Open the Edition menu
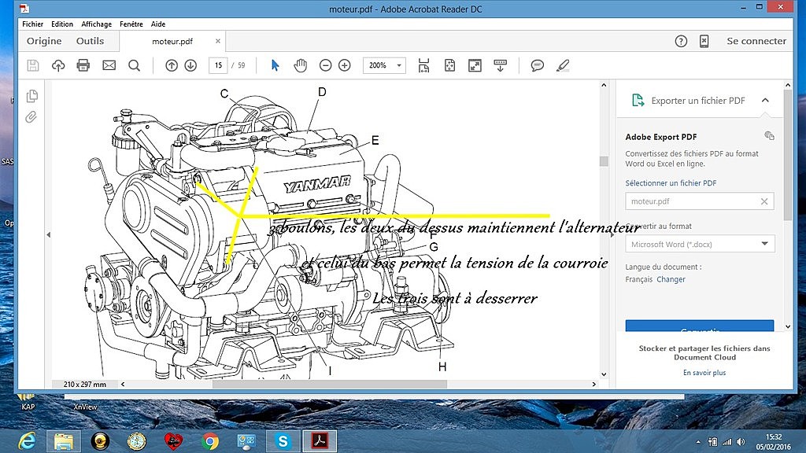This screenshot has width=806, height=453. pos(62,24)
